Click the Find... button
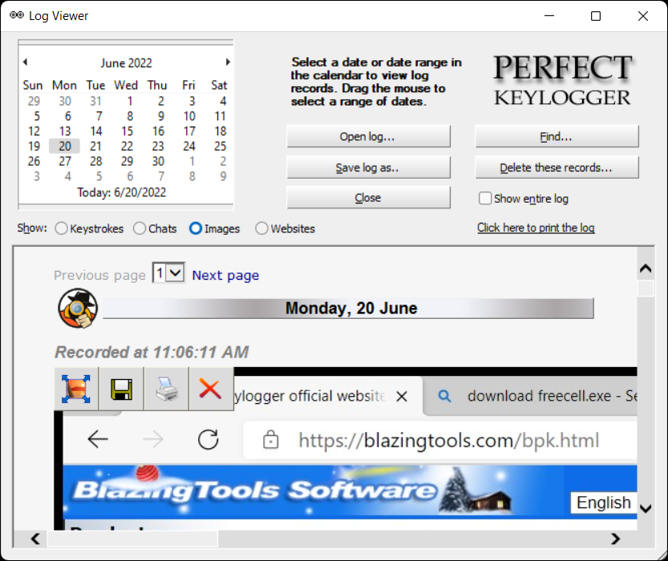 coord(557,136)
